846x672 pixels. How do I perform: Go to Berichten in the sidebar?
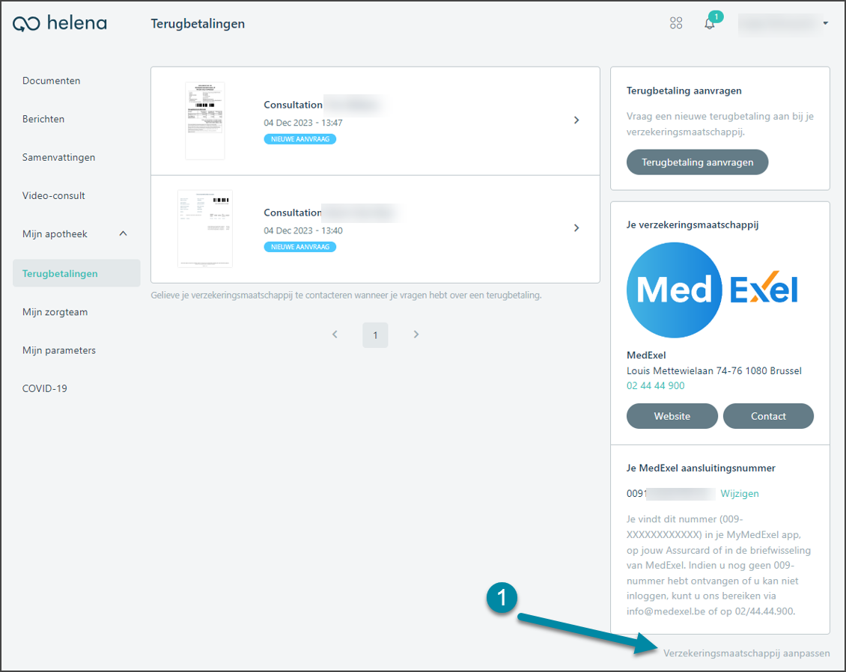click(x=43, y=119)
